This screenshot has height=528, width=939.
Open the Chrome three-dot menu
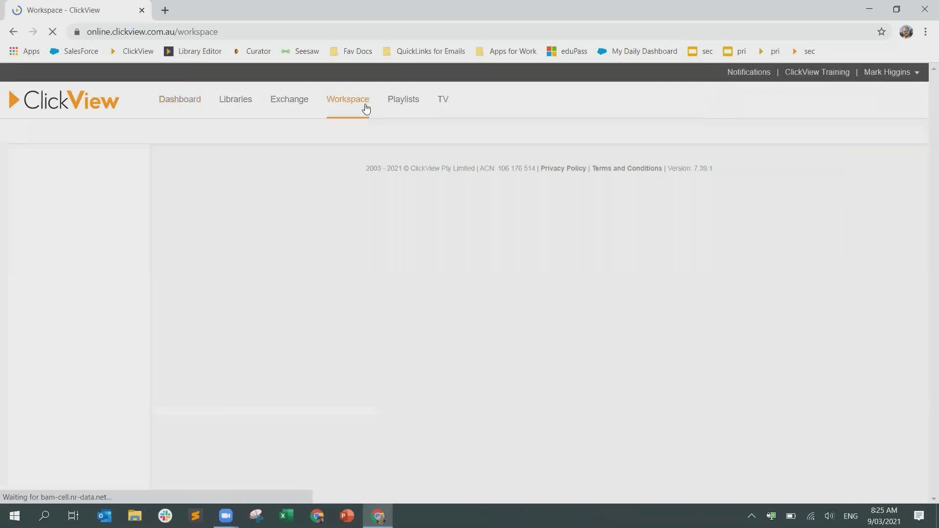tap(925, 32)
